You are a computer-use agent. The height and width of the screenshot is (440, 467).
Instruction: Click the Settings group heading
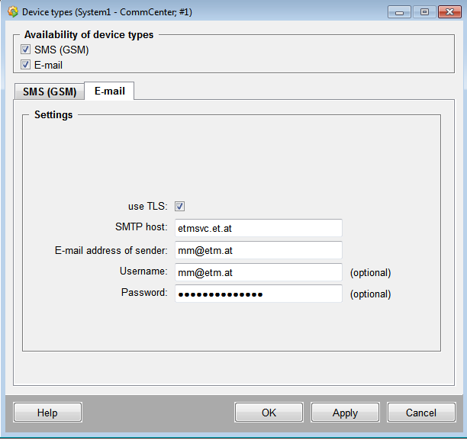pos(53,115)
